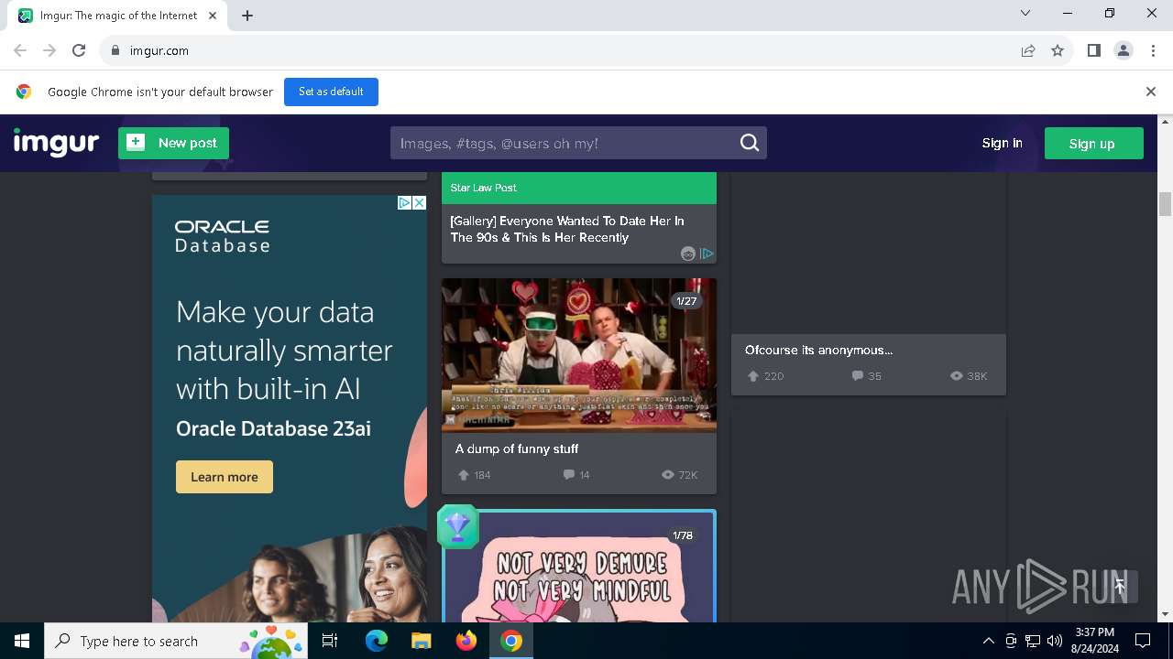Open File Explorer from taskbar
Screen dimensions: 1173x659
(421, 641)
